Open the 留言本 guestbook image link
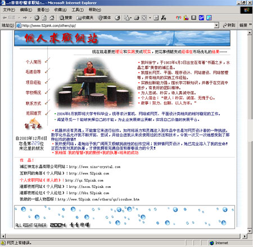253x247 pixels. point(33,124)
